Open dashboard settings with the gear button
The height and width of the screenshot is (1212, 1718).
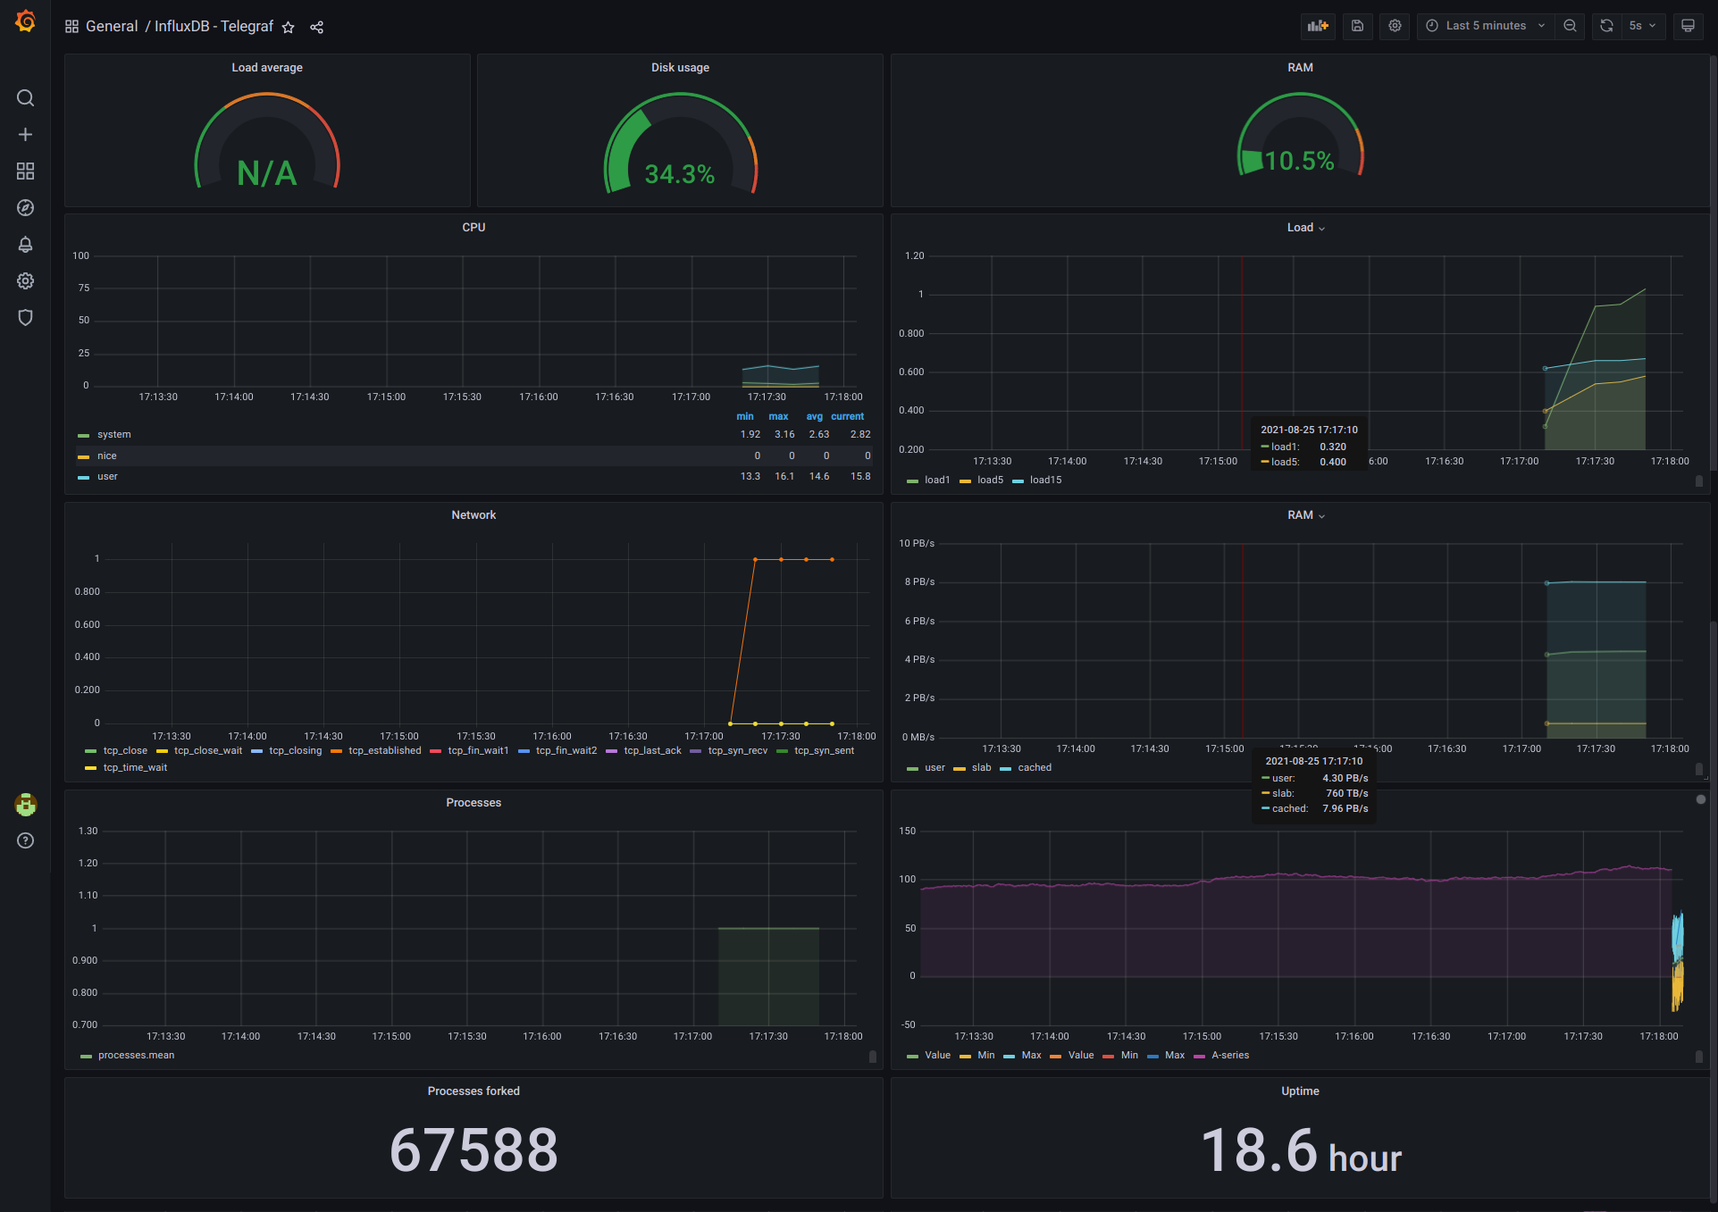pyautogui.click(x=1395, y=26)
